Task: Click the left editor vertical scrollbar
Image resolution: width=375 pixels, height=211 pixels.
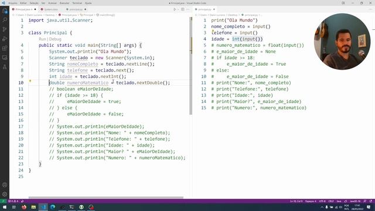Action: [x=191, y=66]
